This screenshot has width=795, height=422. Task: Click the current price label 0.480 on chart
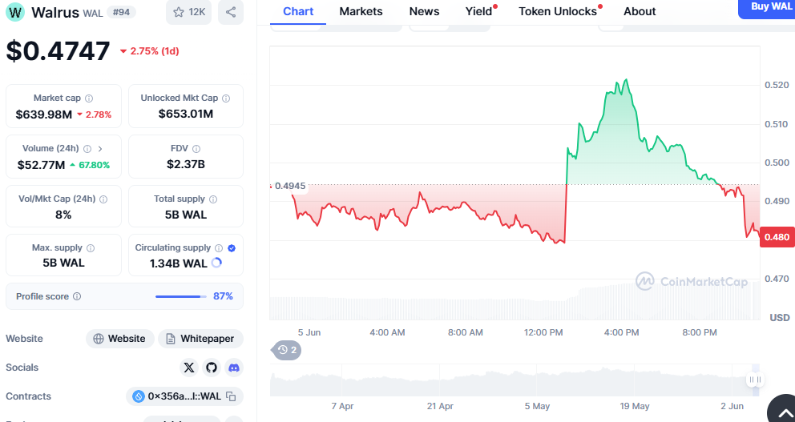[x=777, y=237]
